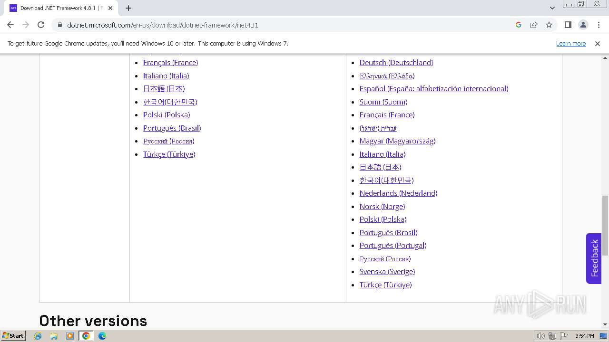Open the Chrome three-dot menu
This screenshot has height=342, width=609.
click(x=599, y=25)
